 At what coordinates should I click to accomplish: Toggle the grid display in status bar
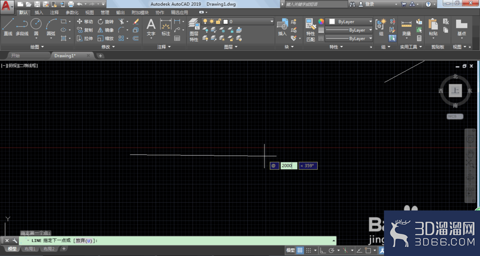(x=300, y=250)
